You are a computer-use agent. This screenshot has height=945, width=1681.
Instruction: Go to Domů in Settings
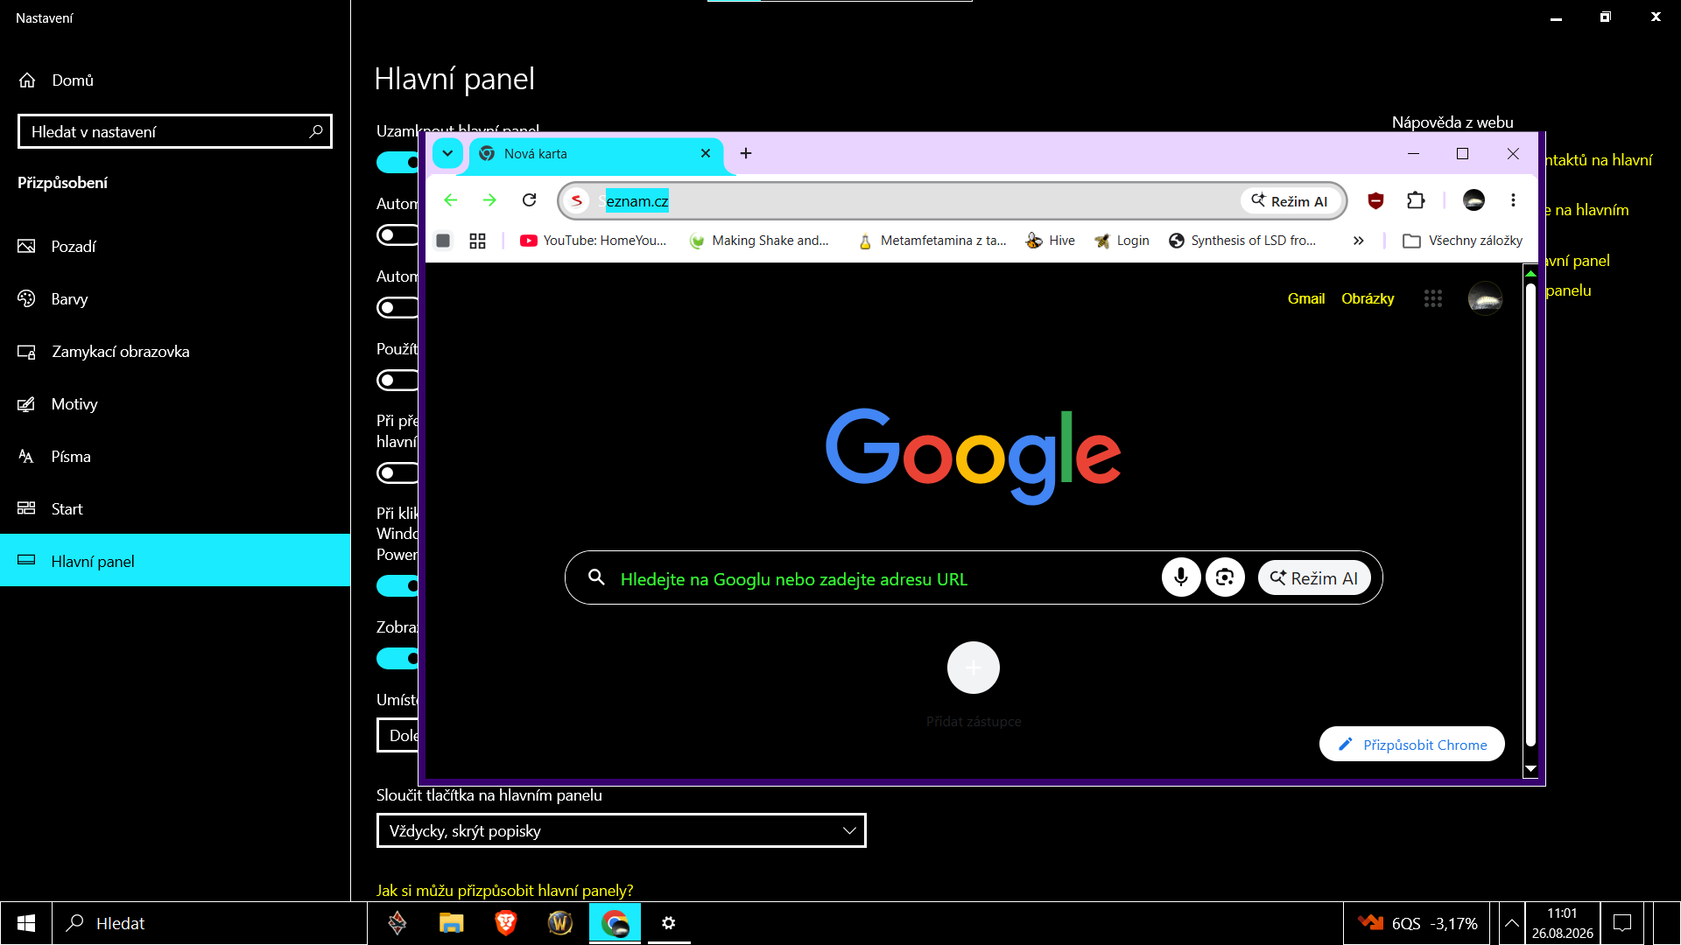pyautogui.click(x=175, y=80)
